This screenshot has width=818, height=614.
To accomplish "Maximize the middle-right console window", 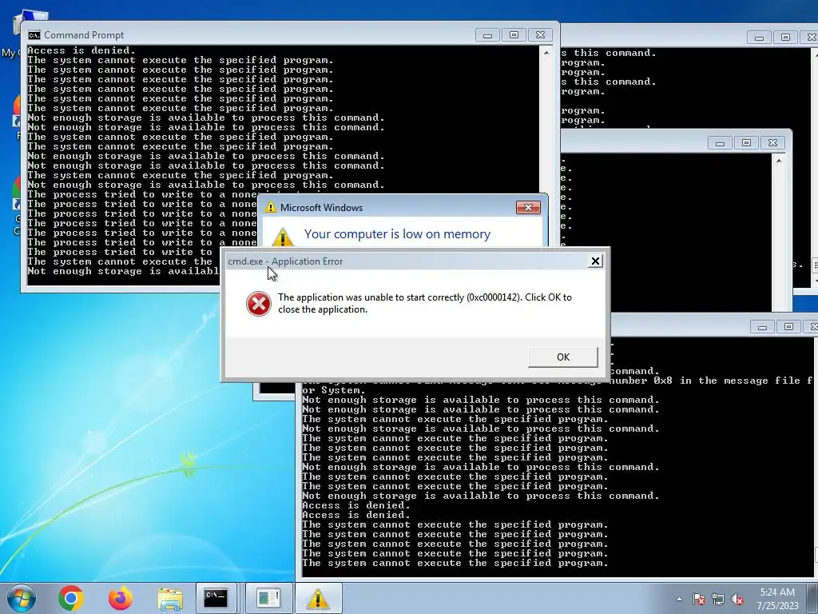I will pos(747,143).
